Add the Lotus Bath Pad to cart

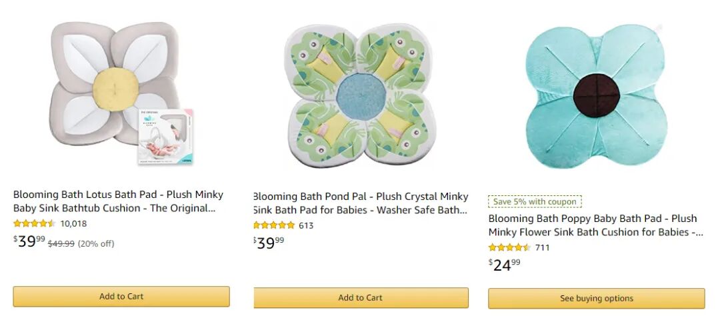tap(121, 297)
